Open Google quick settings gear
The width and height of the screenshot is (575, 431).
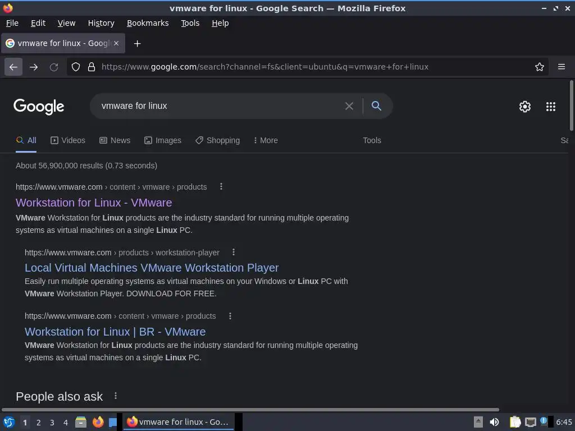525,107
